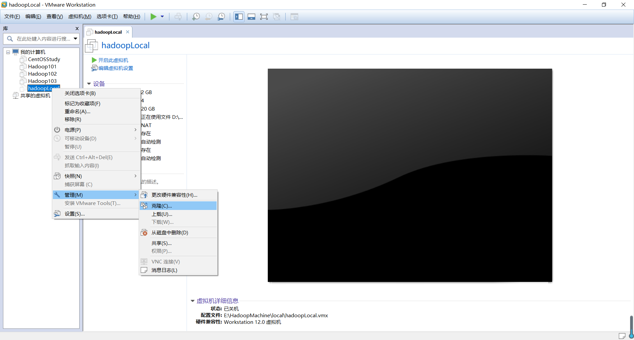Screen dimensions: 634x340
Task: Close the library panel with X
Action: [77, 29]
